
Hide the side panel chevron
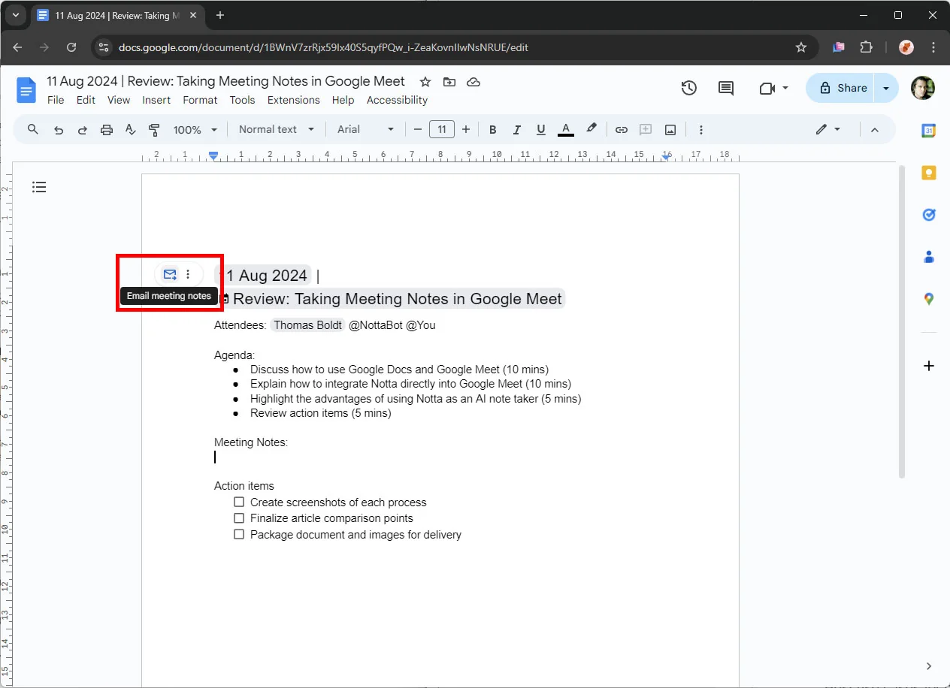point(929,666)
